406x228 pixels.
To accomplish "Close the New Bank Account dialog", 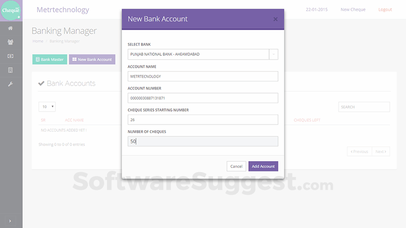I will pyautogui.click(x=275, y=19).
